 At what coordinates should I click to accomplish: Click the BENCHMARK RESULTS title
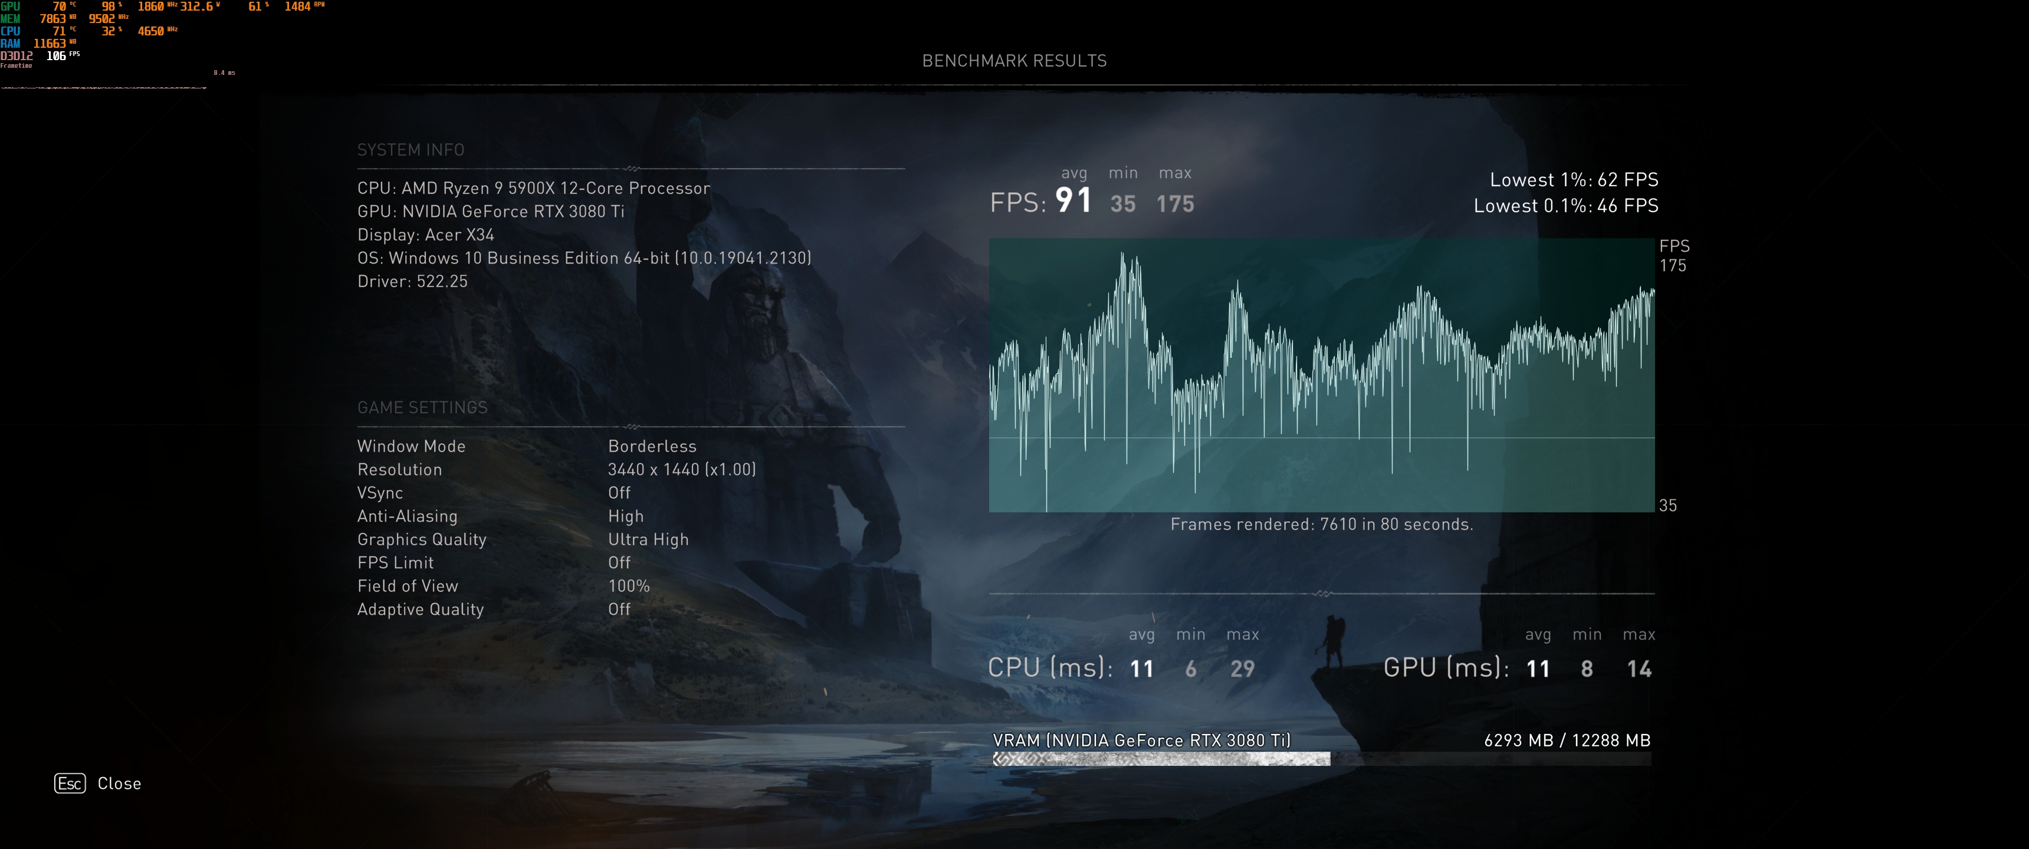1014,61
